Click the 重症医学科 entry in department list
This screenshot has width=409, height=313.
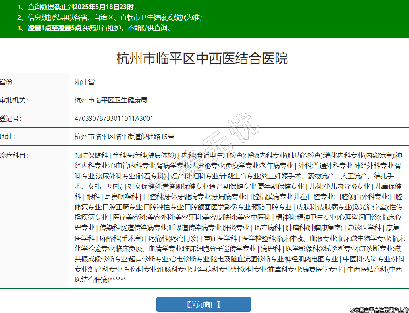coord(220,238)
